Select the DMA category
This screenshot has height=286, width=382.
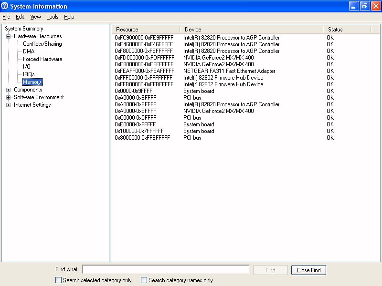click(29, 51)
